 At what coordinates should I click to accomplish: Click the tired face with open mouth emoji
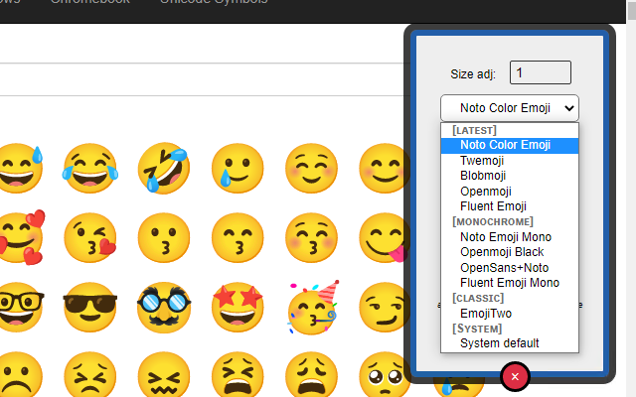tap(238, 375)
